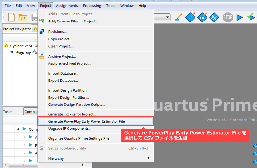Close the open Project menu
257x168 pixels.
click(45, 6)
